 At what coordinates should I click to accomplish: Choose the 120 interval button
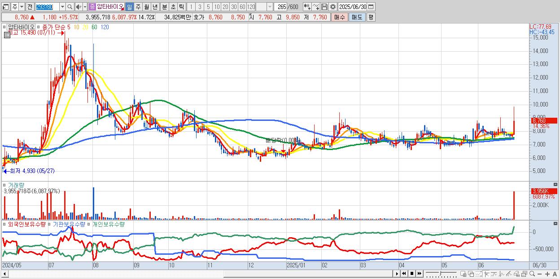pyautogui.click(x=251, y=7)
